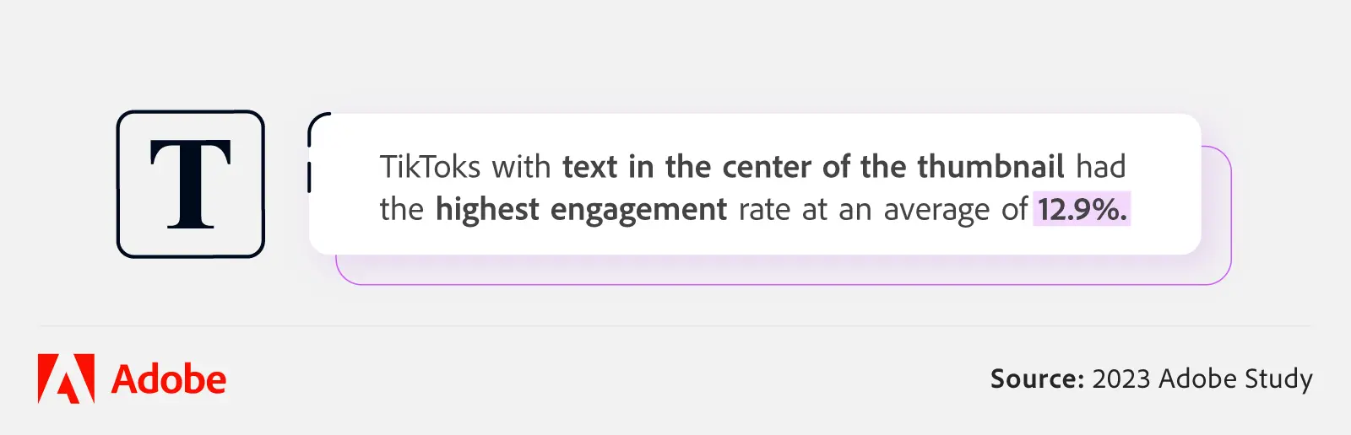
Task: Click the large serif T text icon
Action: (x=191, y=184)
